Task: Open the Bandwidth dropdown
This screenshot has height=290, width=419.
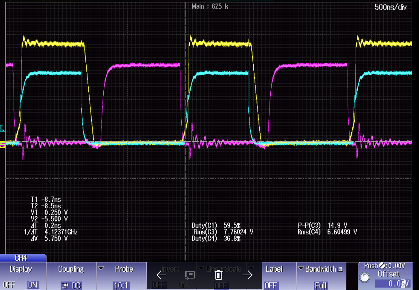Action: 301,268
